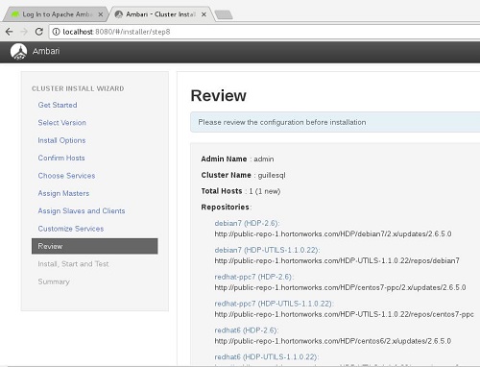Click the browser back arrow

tap(9, 32)
